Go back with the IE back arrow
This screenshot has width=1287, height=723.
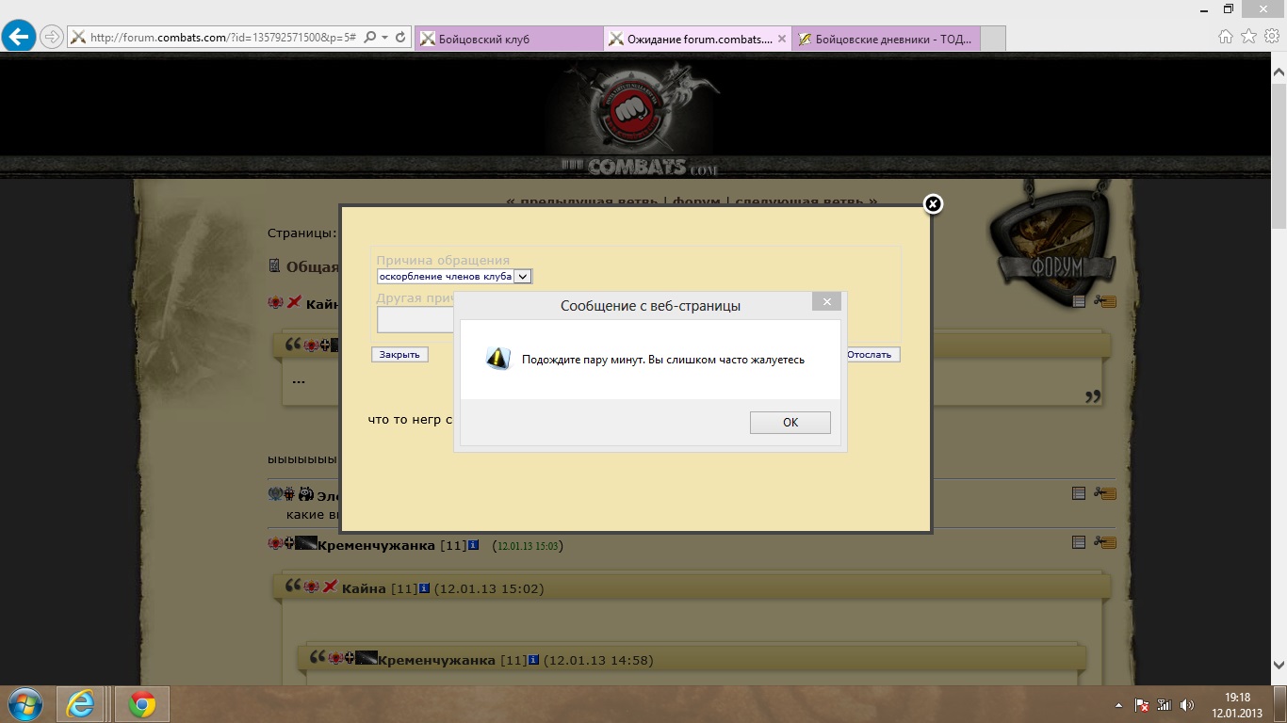point(19,37)
